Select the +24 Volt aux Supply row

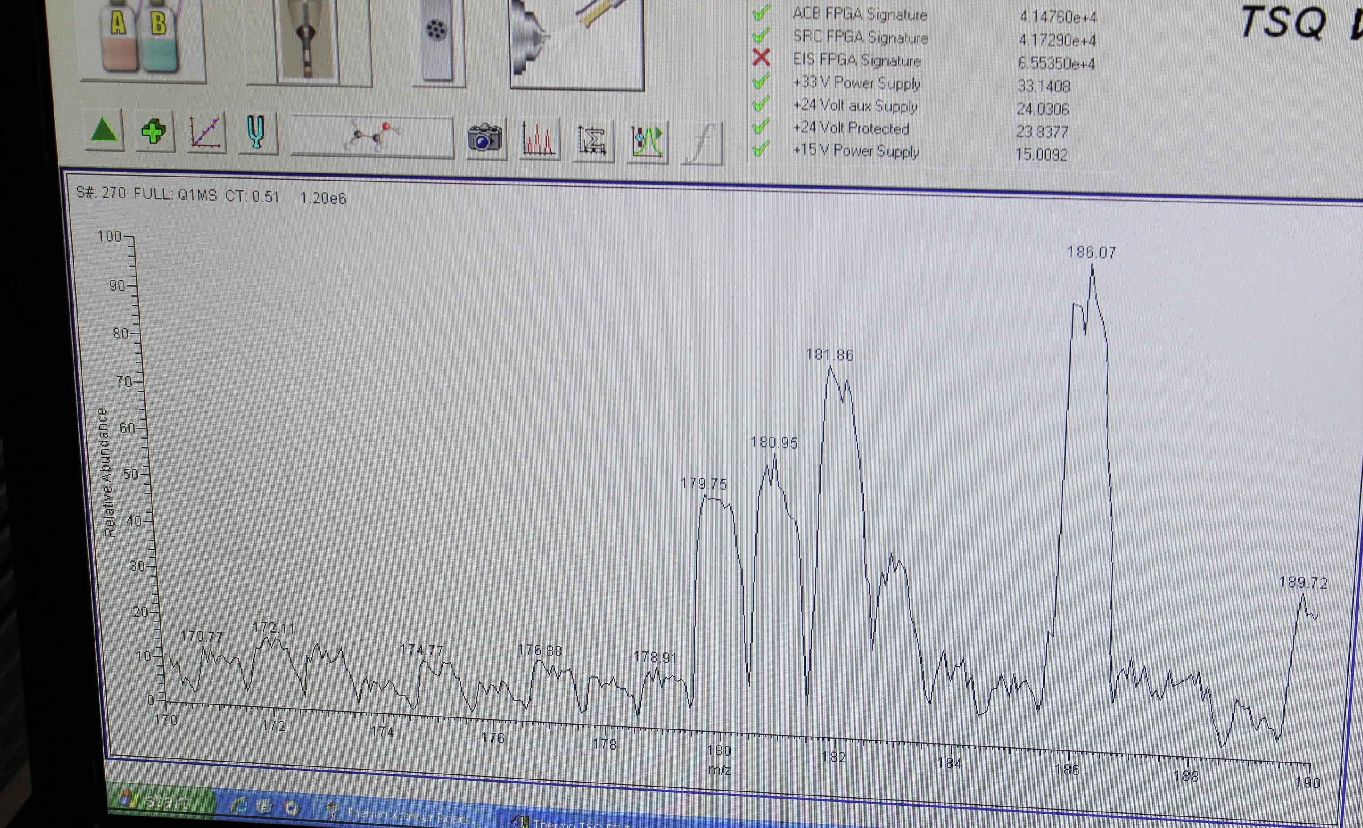point(910,106)
